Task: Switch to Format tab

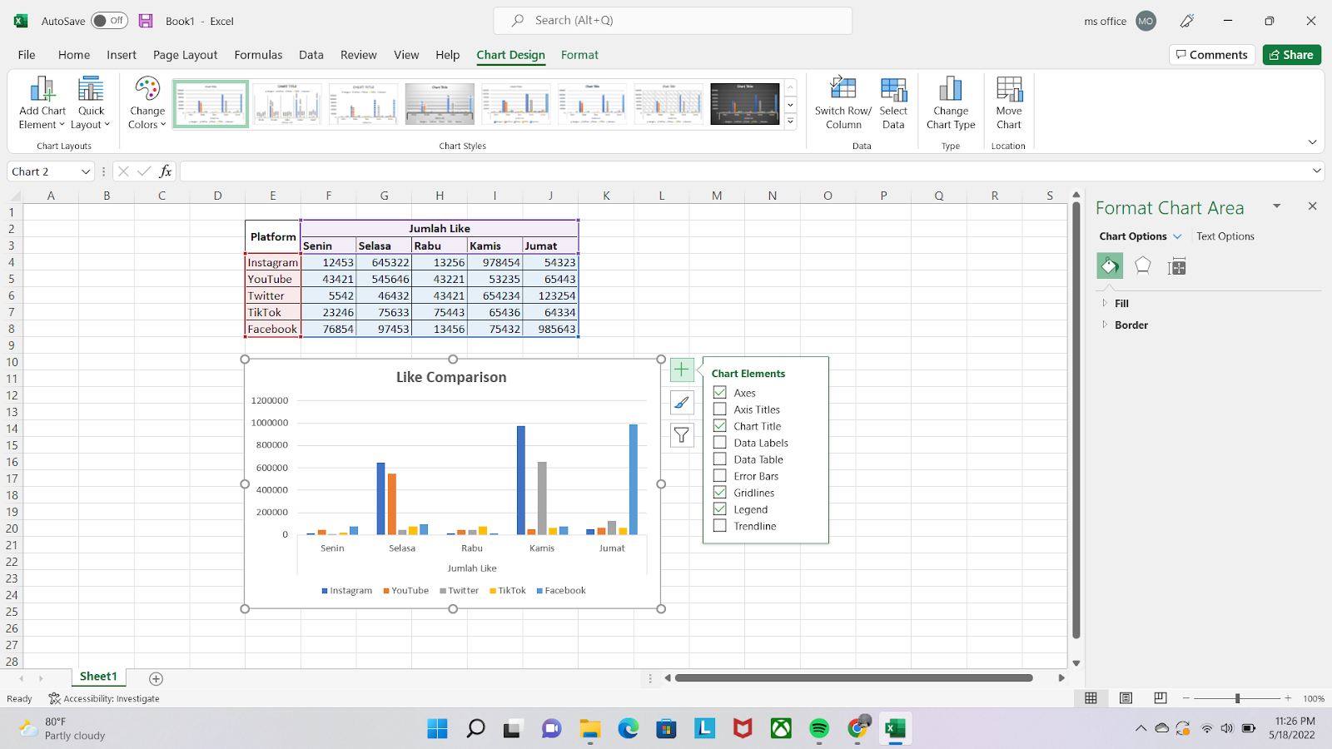Action: [579, 55]
